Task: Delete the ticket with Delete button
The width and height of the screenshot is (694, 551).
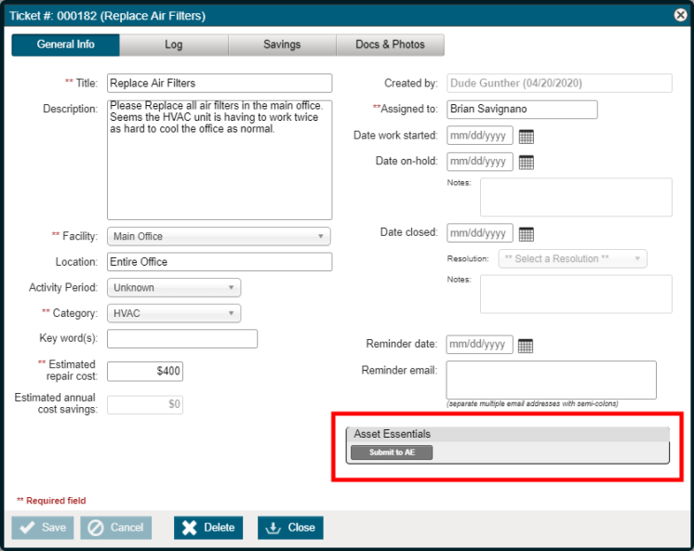Action: pyautogui.click(x=208, y=528)
